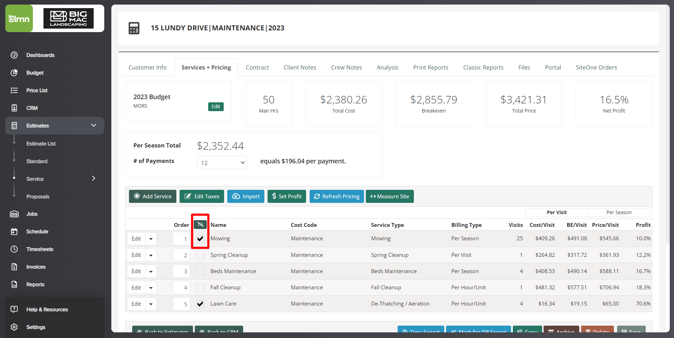Viewport: 674px width, 338px height.
Task: Switch to Per Season pricing view
Action: (619, 212)
